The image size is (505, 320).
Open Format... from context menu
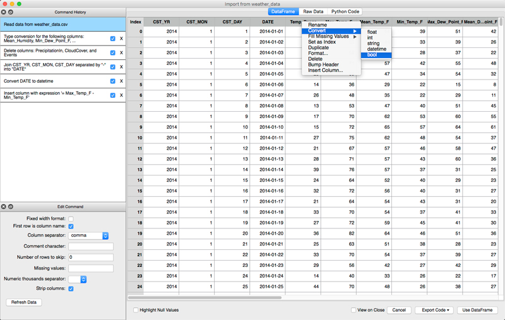tap(331, 54)
